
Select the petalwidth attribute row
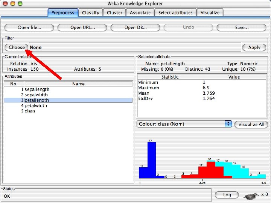[68, 106]
